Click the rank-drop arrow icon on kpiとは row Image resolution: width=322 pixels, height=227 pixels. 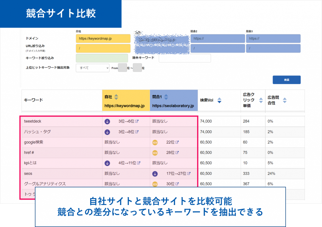107,163
